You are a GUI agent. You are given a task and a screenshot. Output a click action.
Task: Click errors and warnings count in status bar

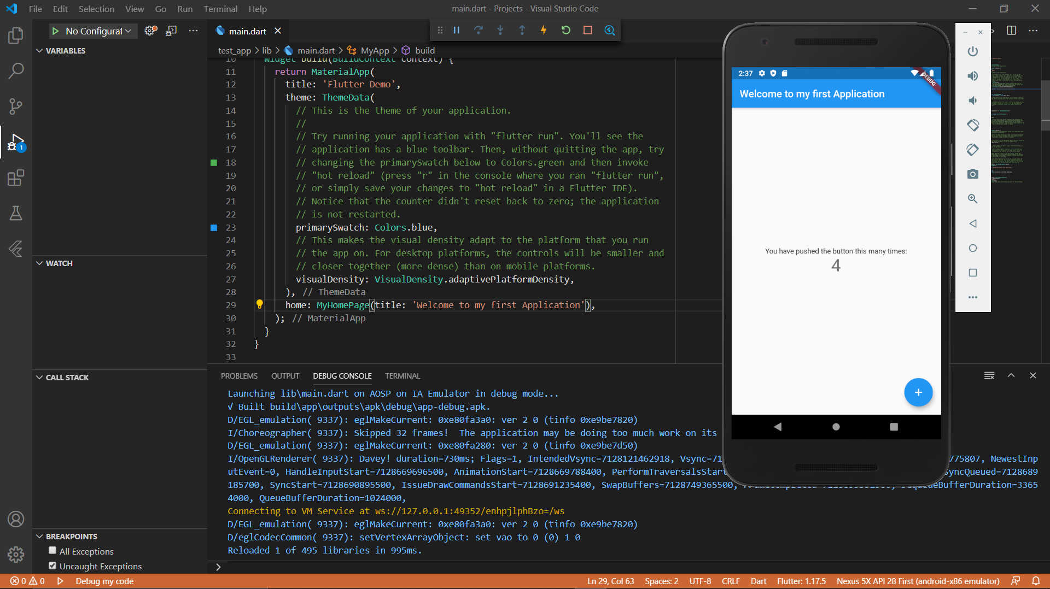click(27, 581)
